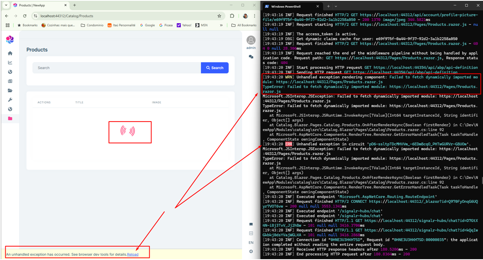Click the blue Search button
This screenshot has width=483, height=260.
point(215,68)
